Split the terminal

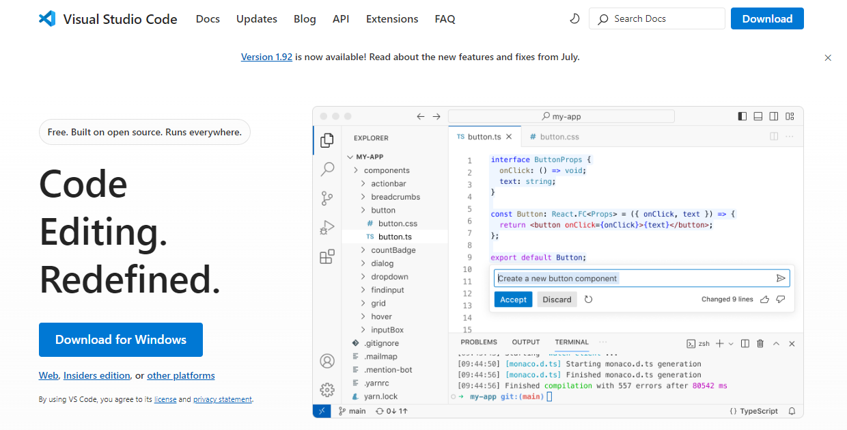click(x=745, y=343)
